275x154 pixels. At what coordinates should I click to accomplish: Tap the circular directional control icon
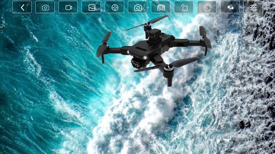[114, 7]
